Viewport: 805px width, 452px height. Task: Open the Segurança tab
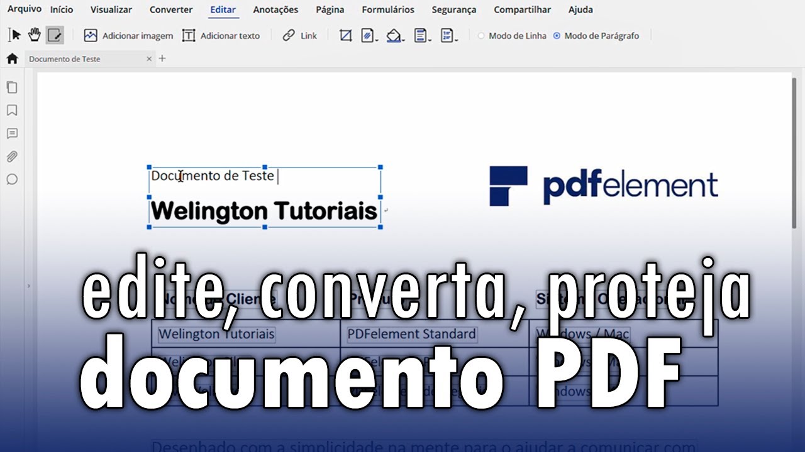(454, 9)
